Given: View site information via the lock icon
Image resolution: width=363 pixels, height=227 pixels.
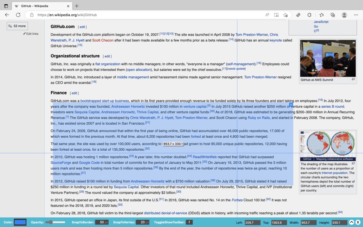Looking at the screenshot, I should (32, 15).
